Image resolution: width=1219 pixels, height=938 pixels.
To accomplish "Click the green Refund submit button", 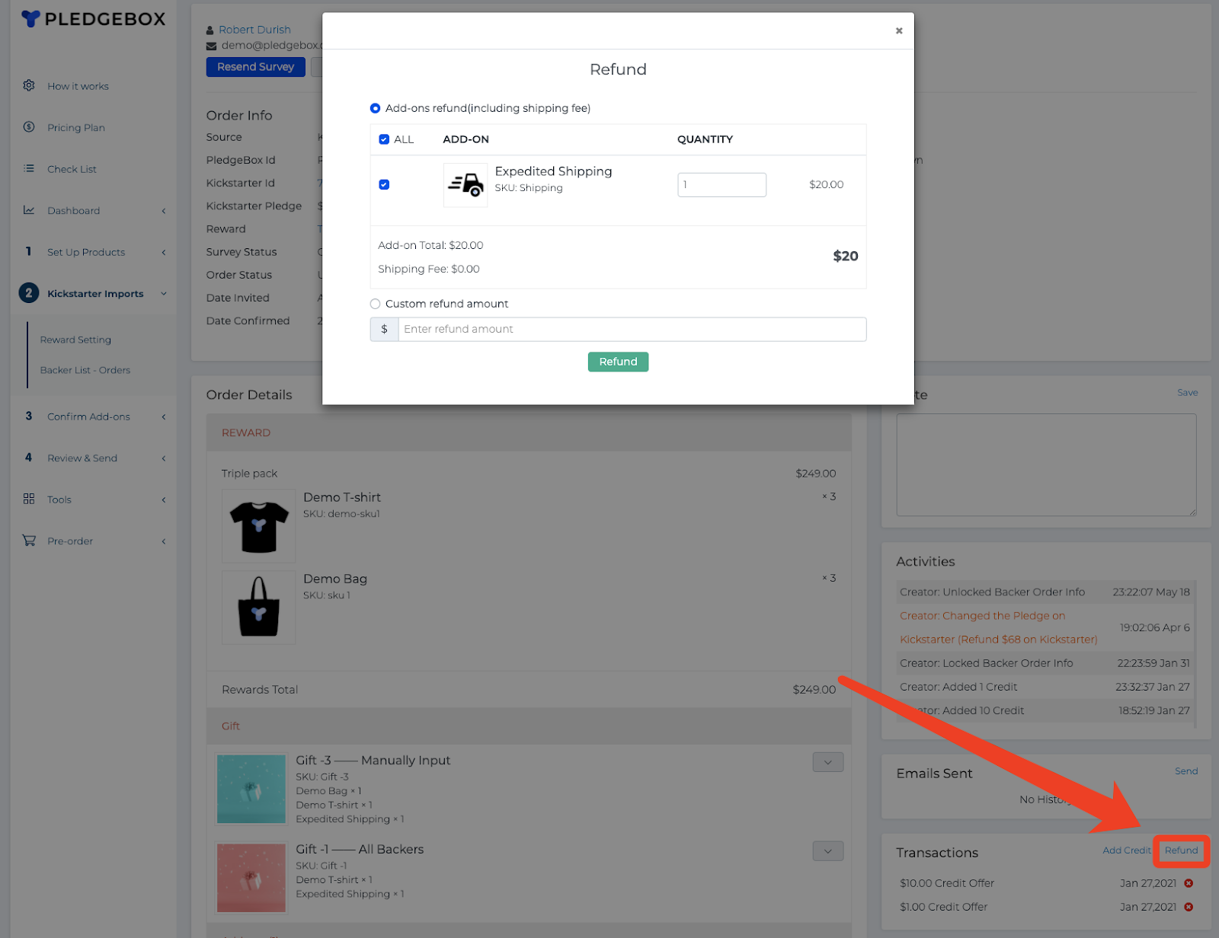I will click(x=618, y=362).
